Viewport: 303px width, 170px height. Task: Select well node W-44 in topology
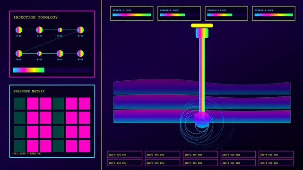(x=80, y=30)
